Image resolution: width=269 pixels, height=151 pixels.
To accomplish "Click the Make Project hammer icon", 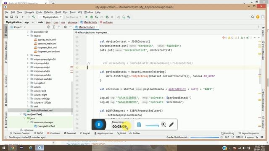I will click(33, 17).
